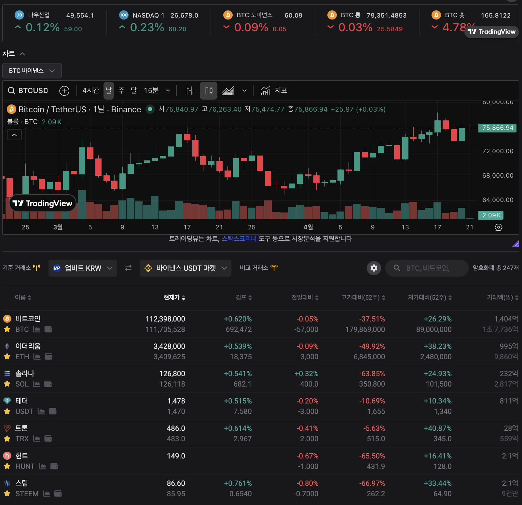
Task: Open the chart icon in the BTC row
Action: 37,329
